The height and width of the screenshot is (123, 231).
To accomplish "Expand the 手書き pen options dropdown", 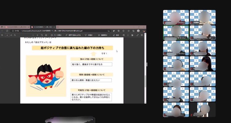I will click(x=95, y=35).
